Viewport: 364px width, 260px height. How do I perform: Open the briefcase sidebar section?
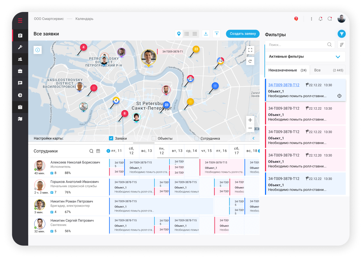click(x=20, y=71)
